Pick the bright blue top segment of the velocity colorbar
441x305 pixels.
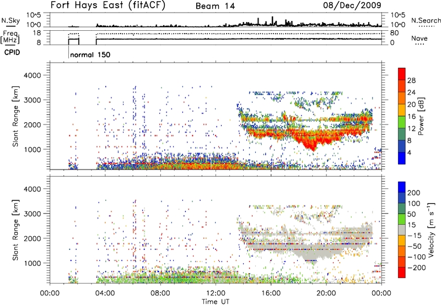coord(402,187)
